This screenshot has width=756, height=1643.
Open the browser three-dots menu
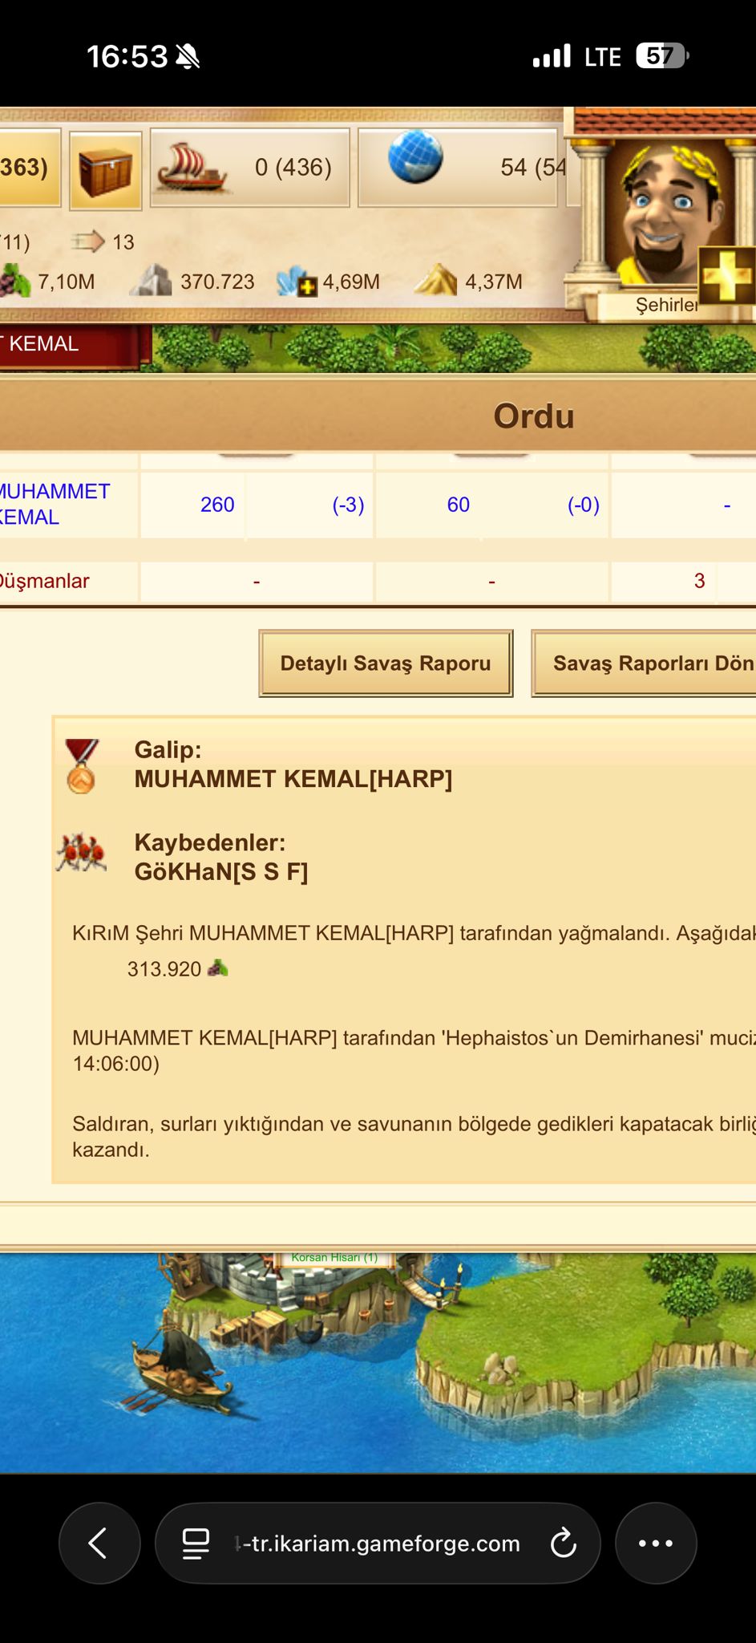coord(656,1543)
